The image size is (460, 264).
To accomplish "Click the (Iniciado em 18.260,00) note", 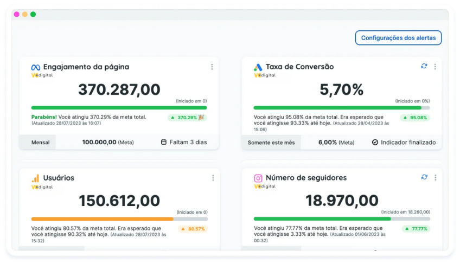I will (x=405, y=212).
